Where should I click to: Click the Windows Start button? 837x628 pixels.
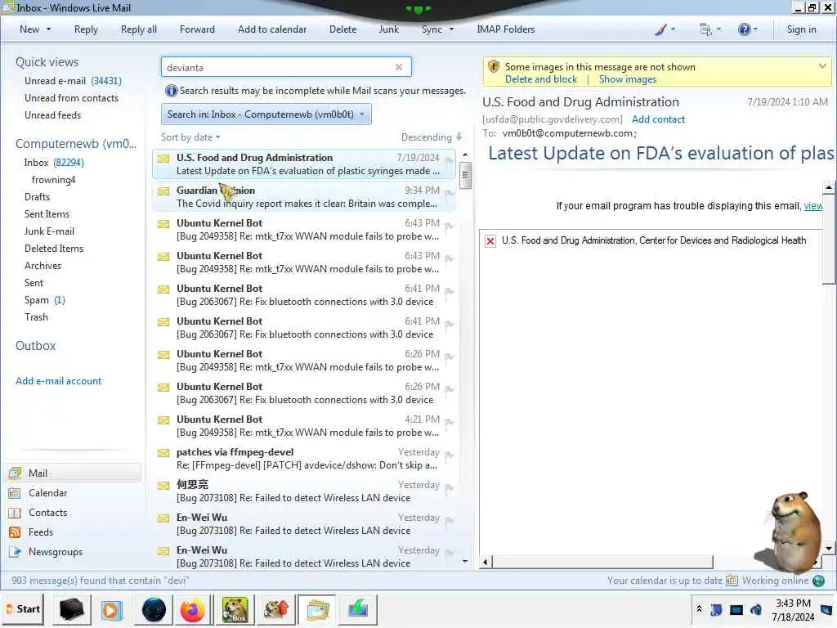[x=23, y=609]
